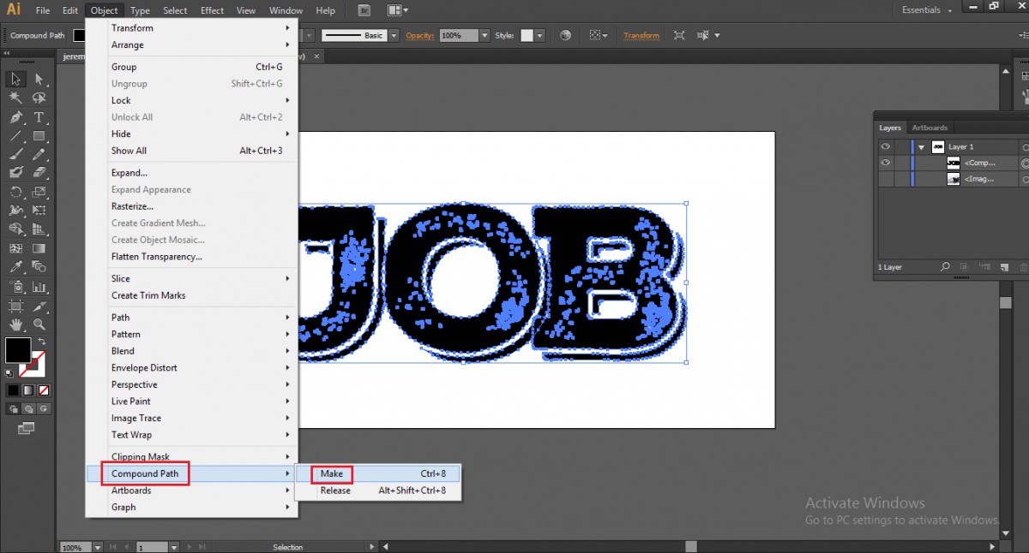The image size is (1029, 553).
Task: Toggle visibility of the Compound path item
Action: (x=885, y=163)
